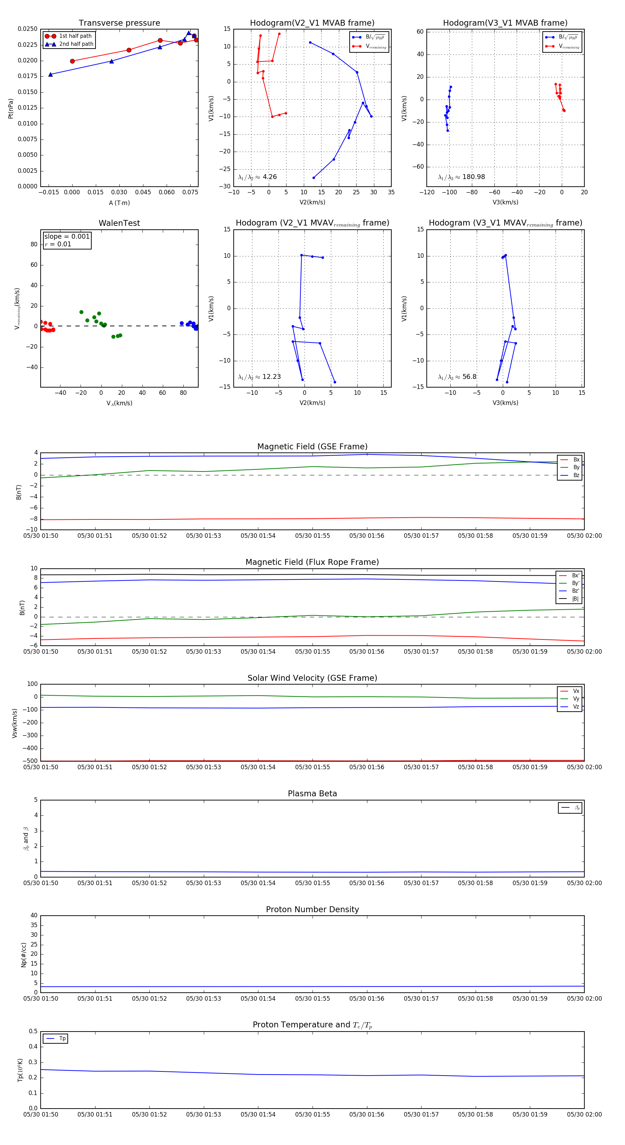The image size is (625, 1145).
Task: Click the 'Np(#/cc)' y-axis label
Action: 24,955
